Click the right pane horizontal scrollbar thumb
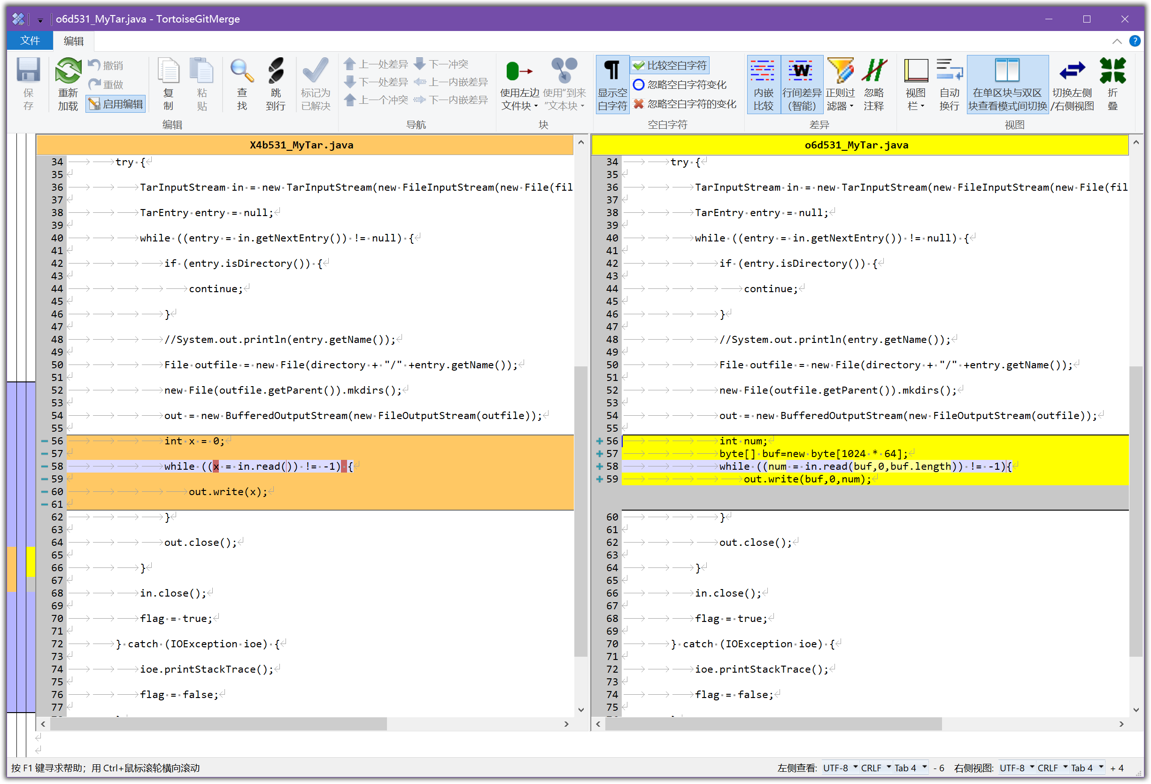Screen dimensions: 1151x784 (773, 724)
